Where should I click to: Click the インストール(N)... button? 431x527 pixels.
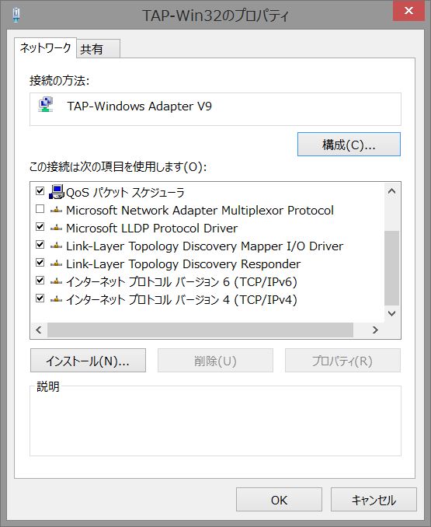click(88, 361)
